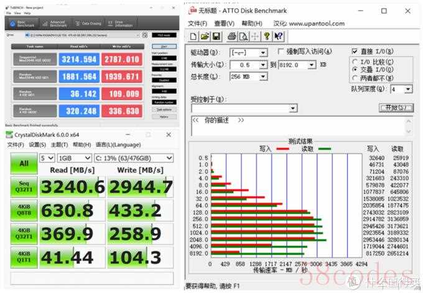
Task: Open the 1GiB test size dropdown
Action: pyautogui.click(x=88, y=158)
